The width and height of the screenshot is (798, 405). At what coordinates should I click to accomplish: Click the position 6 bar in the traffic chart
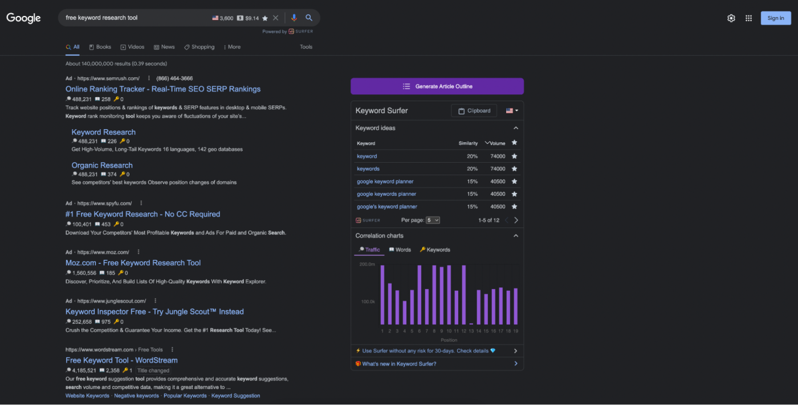pyautogui.click(x=420, y=295)
